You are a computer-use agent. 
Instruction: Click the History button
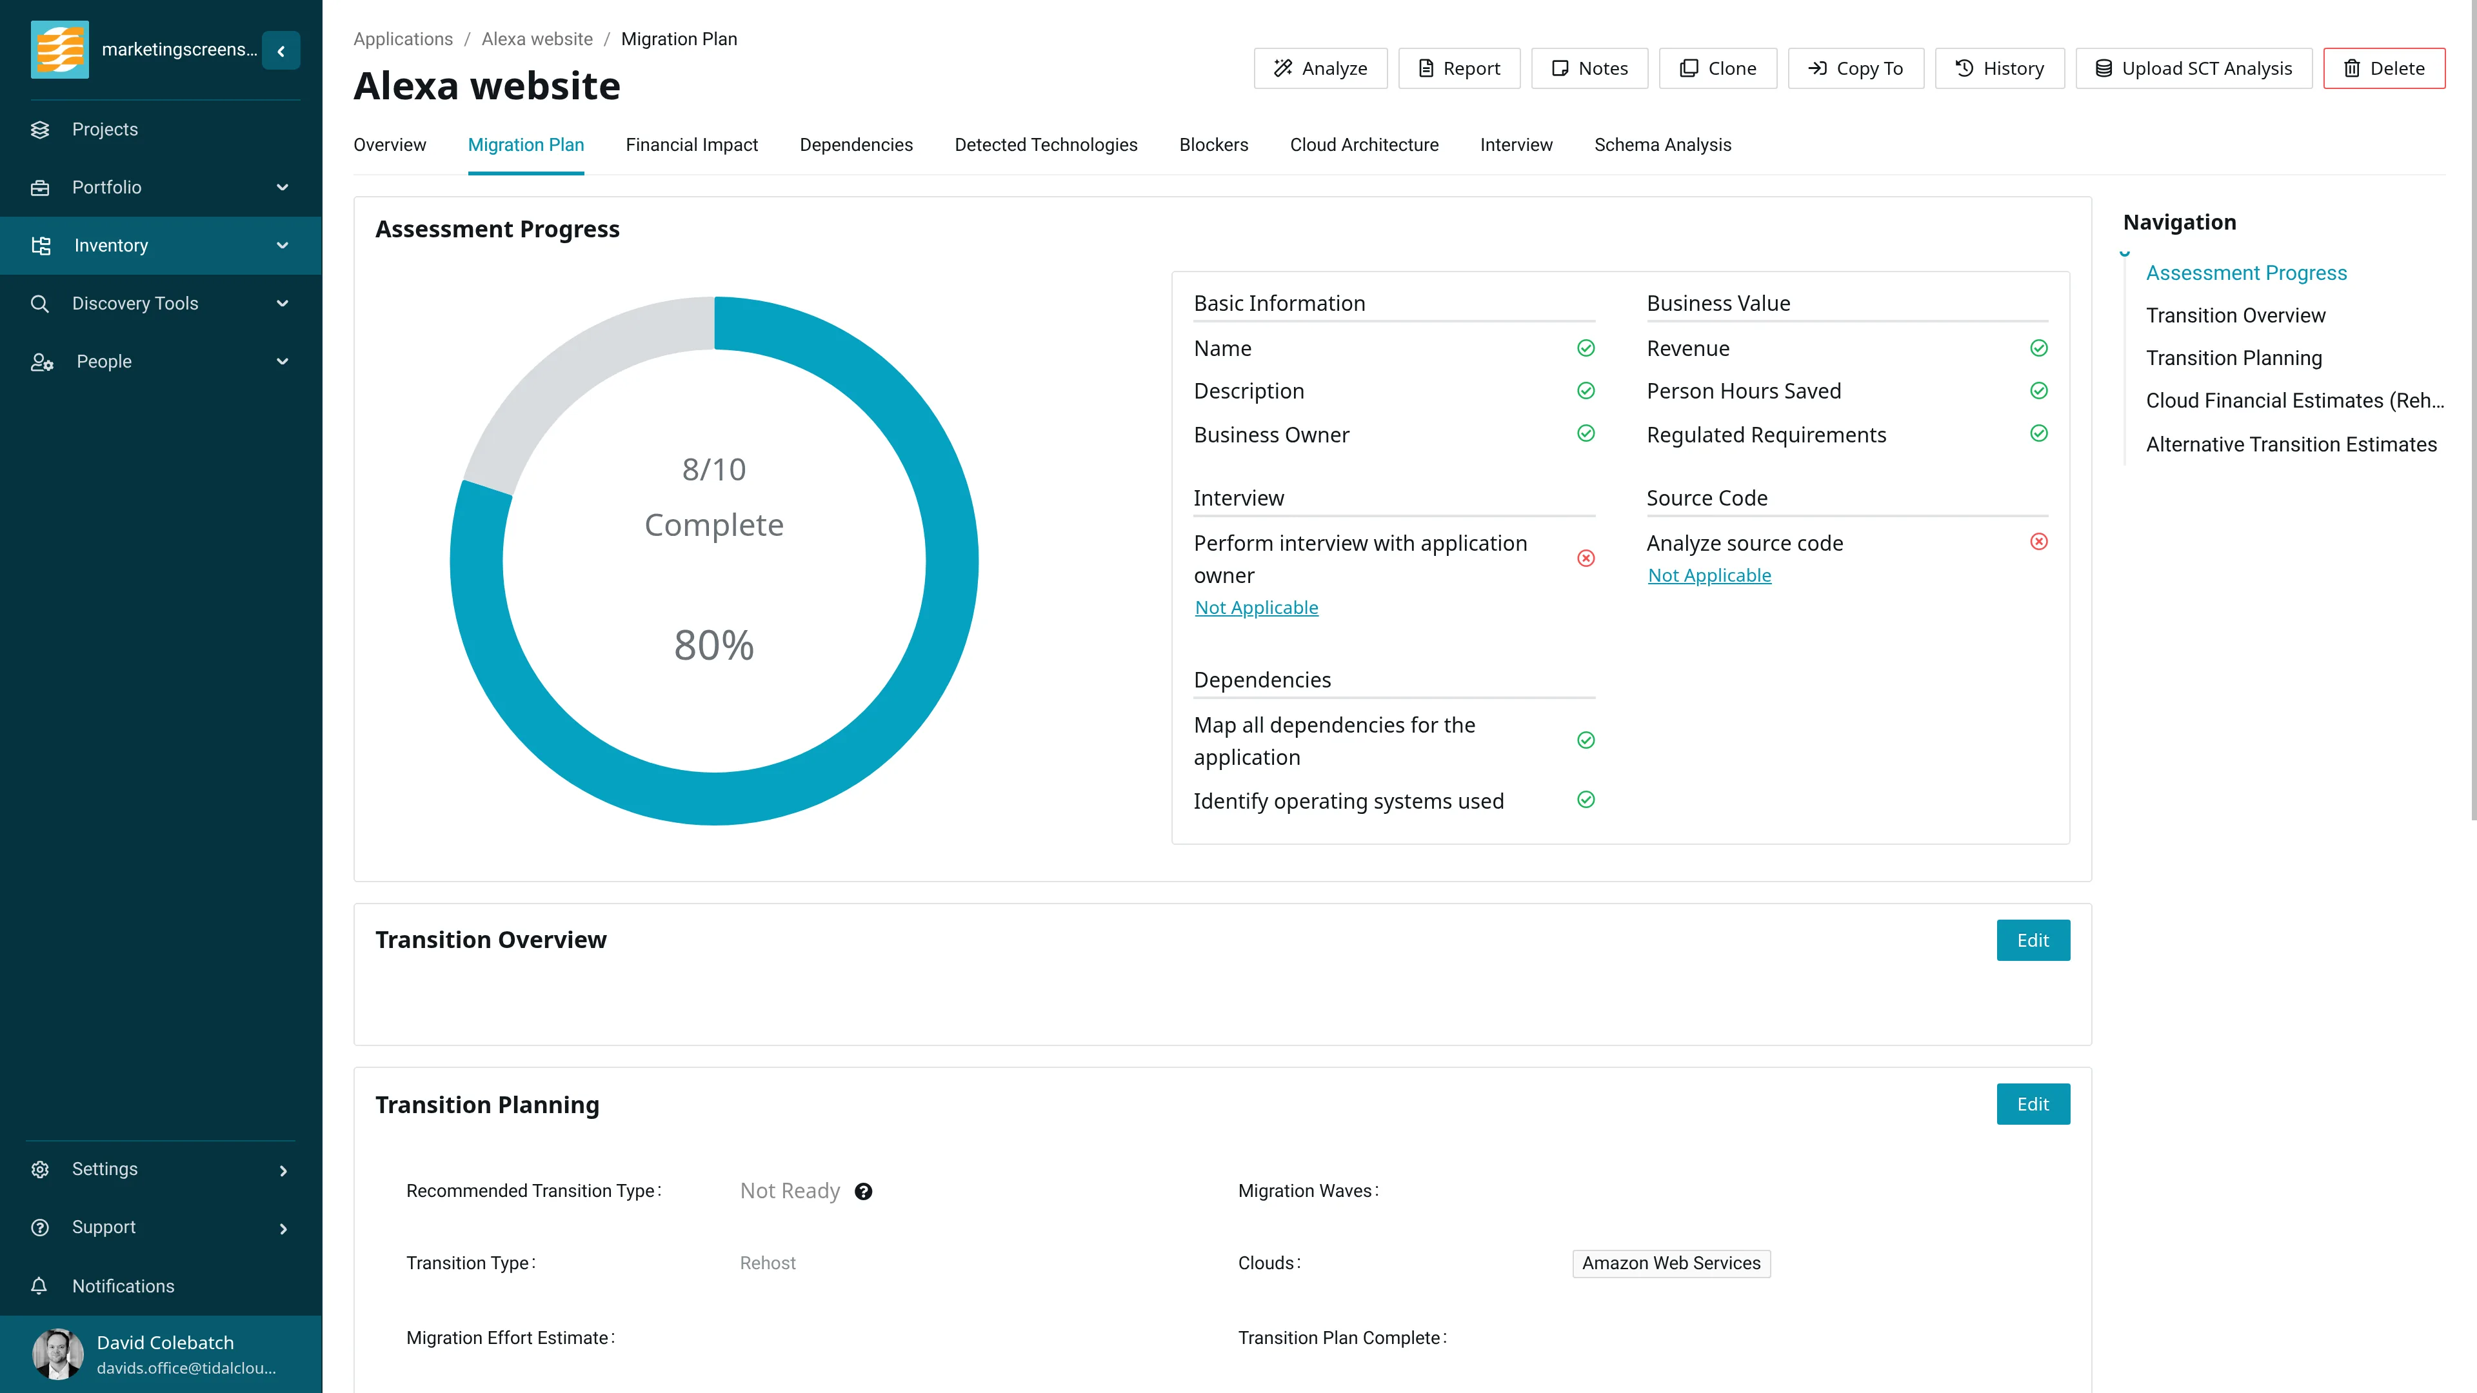[1999, 68]
